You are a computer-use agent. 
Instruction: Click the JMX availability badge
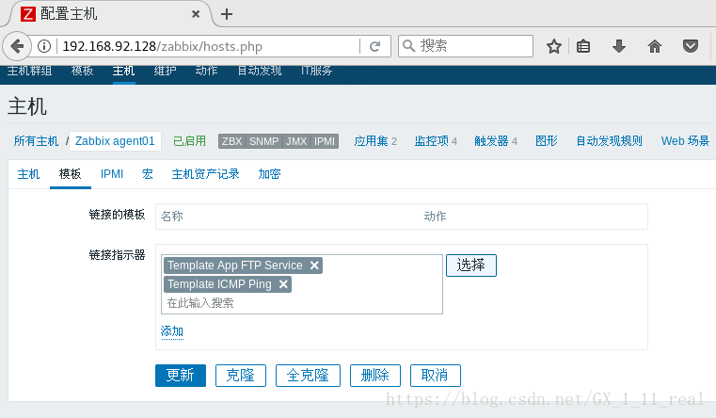click(296, 141)
